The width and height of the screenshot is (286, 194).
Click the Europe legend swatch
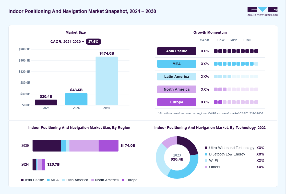pos(123,180)
